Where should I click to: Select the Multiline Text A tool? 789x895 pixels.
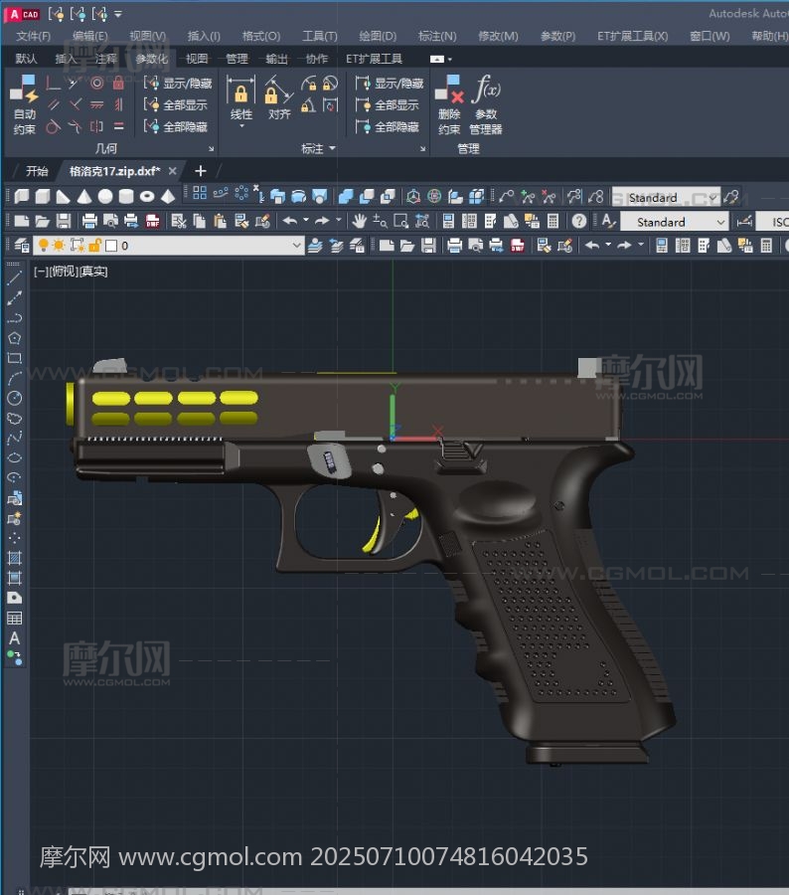tap(14, 638)
